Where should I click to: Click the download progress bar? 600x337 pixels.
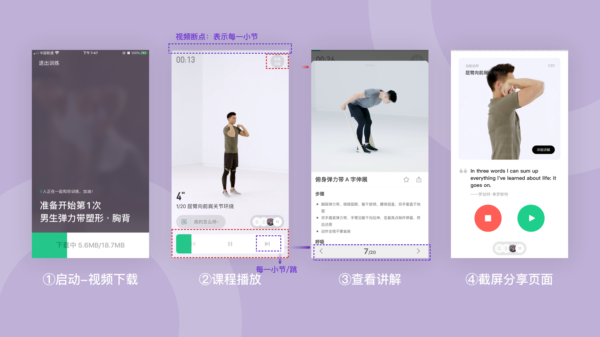click(x=90, y=245)
